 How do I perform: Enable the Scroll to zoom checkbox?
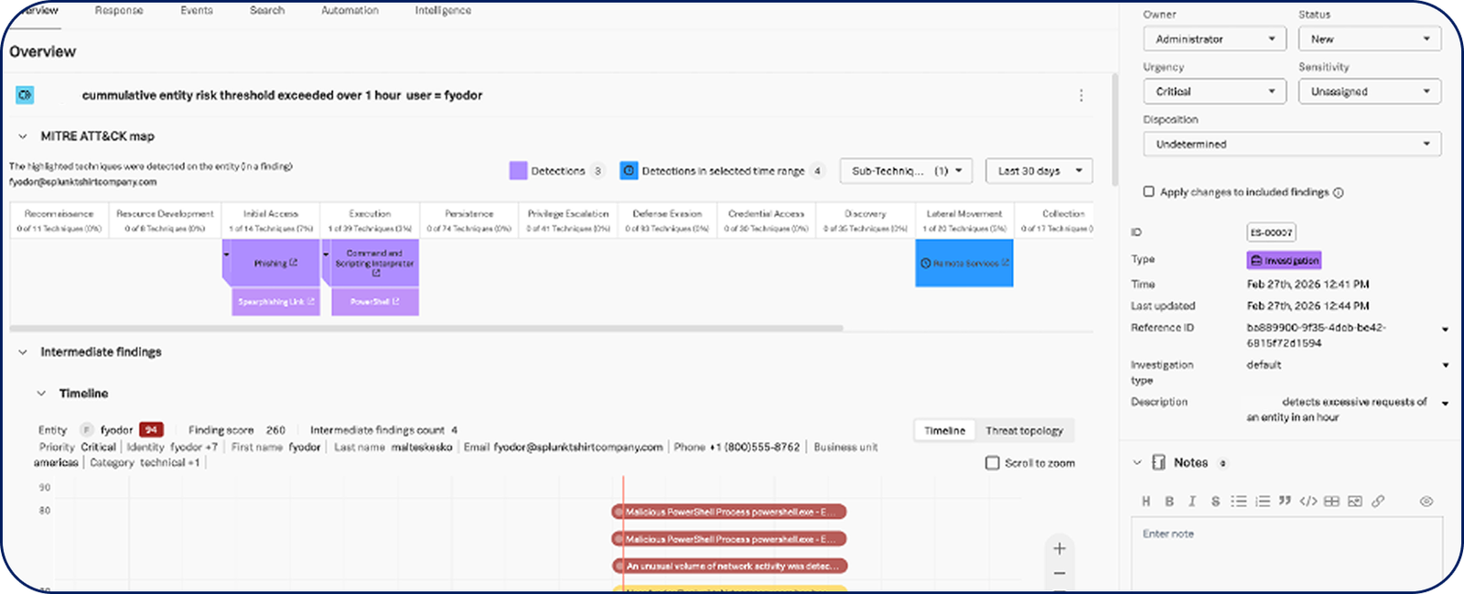[x=992, y=463]
